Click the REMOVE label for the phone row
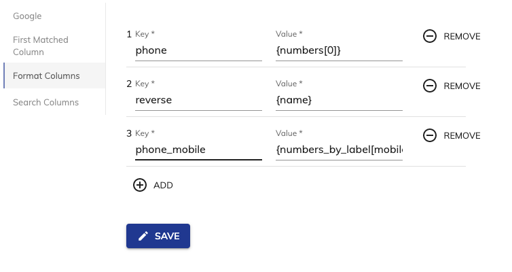Screen dimensions: 512x272 coord(462,36)
